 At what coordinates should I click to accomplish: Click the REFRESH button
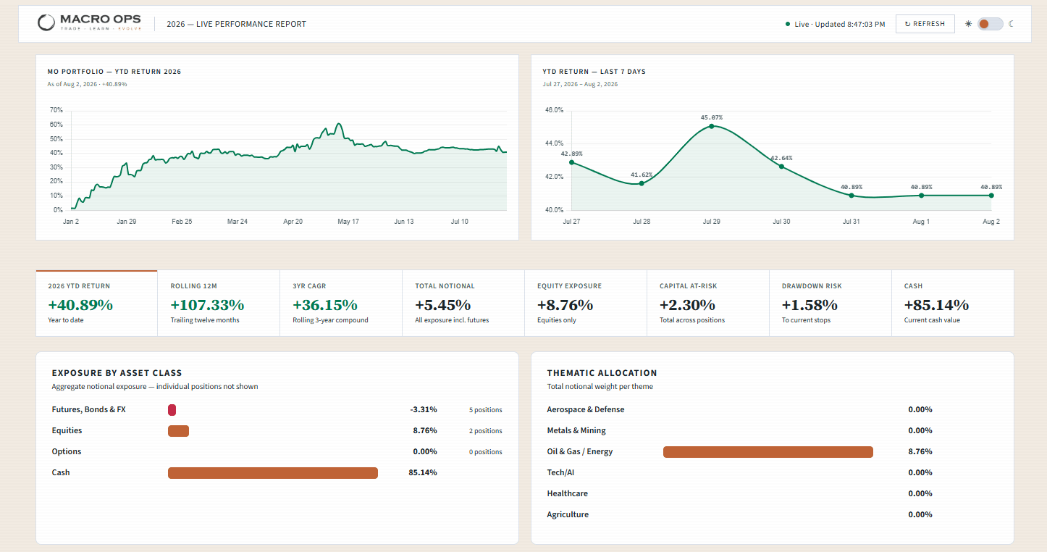pos(925,24)
